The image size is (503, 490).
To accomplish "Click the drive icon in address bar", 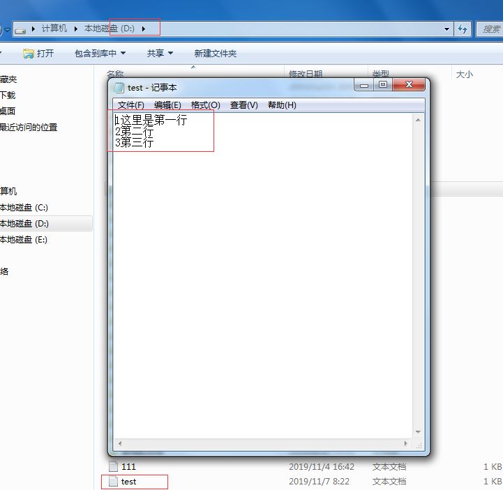I will point(20,30).
